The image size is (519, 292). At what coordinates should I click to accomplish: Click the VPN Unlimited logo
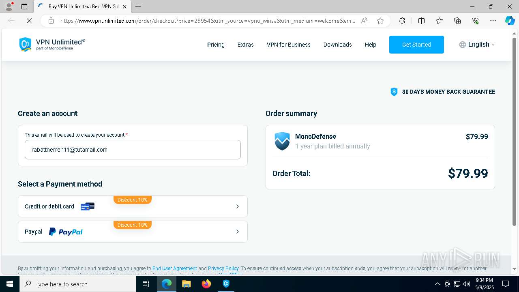[52, 45]
